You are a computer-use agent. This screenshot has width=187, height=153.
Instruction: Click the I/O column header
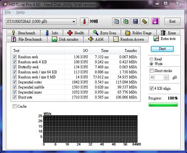77,51
